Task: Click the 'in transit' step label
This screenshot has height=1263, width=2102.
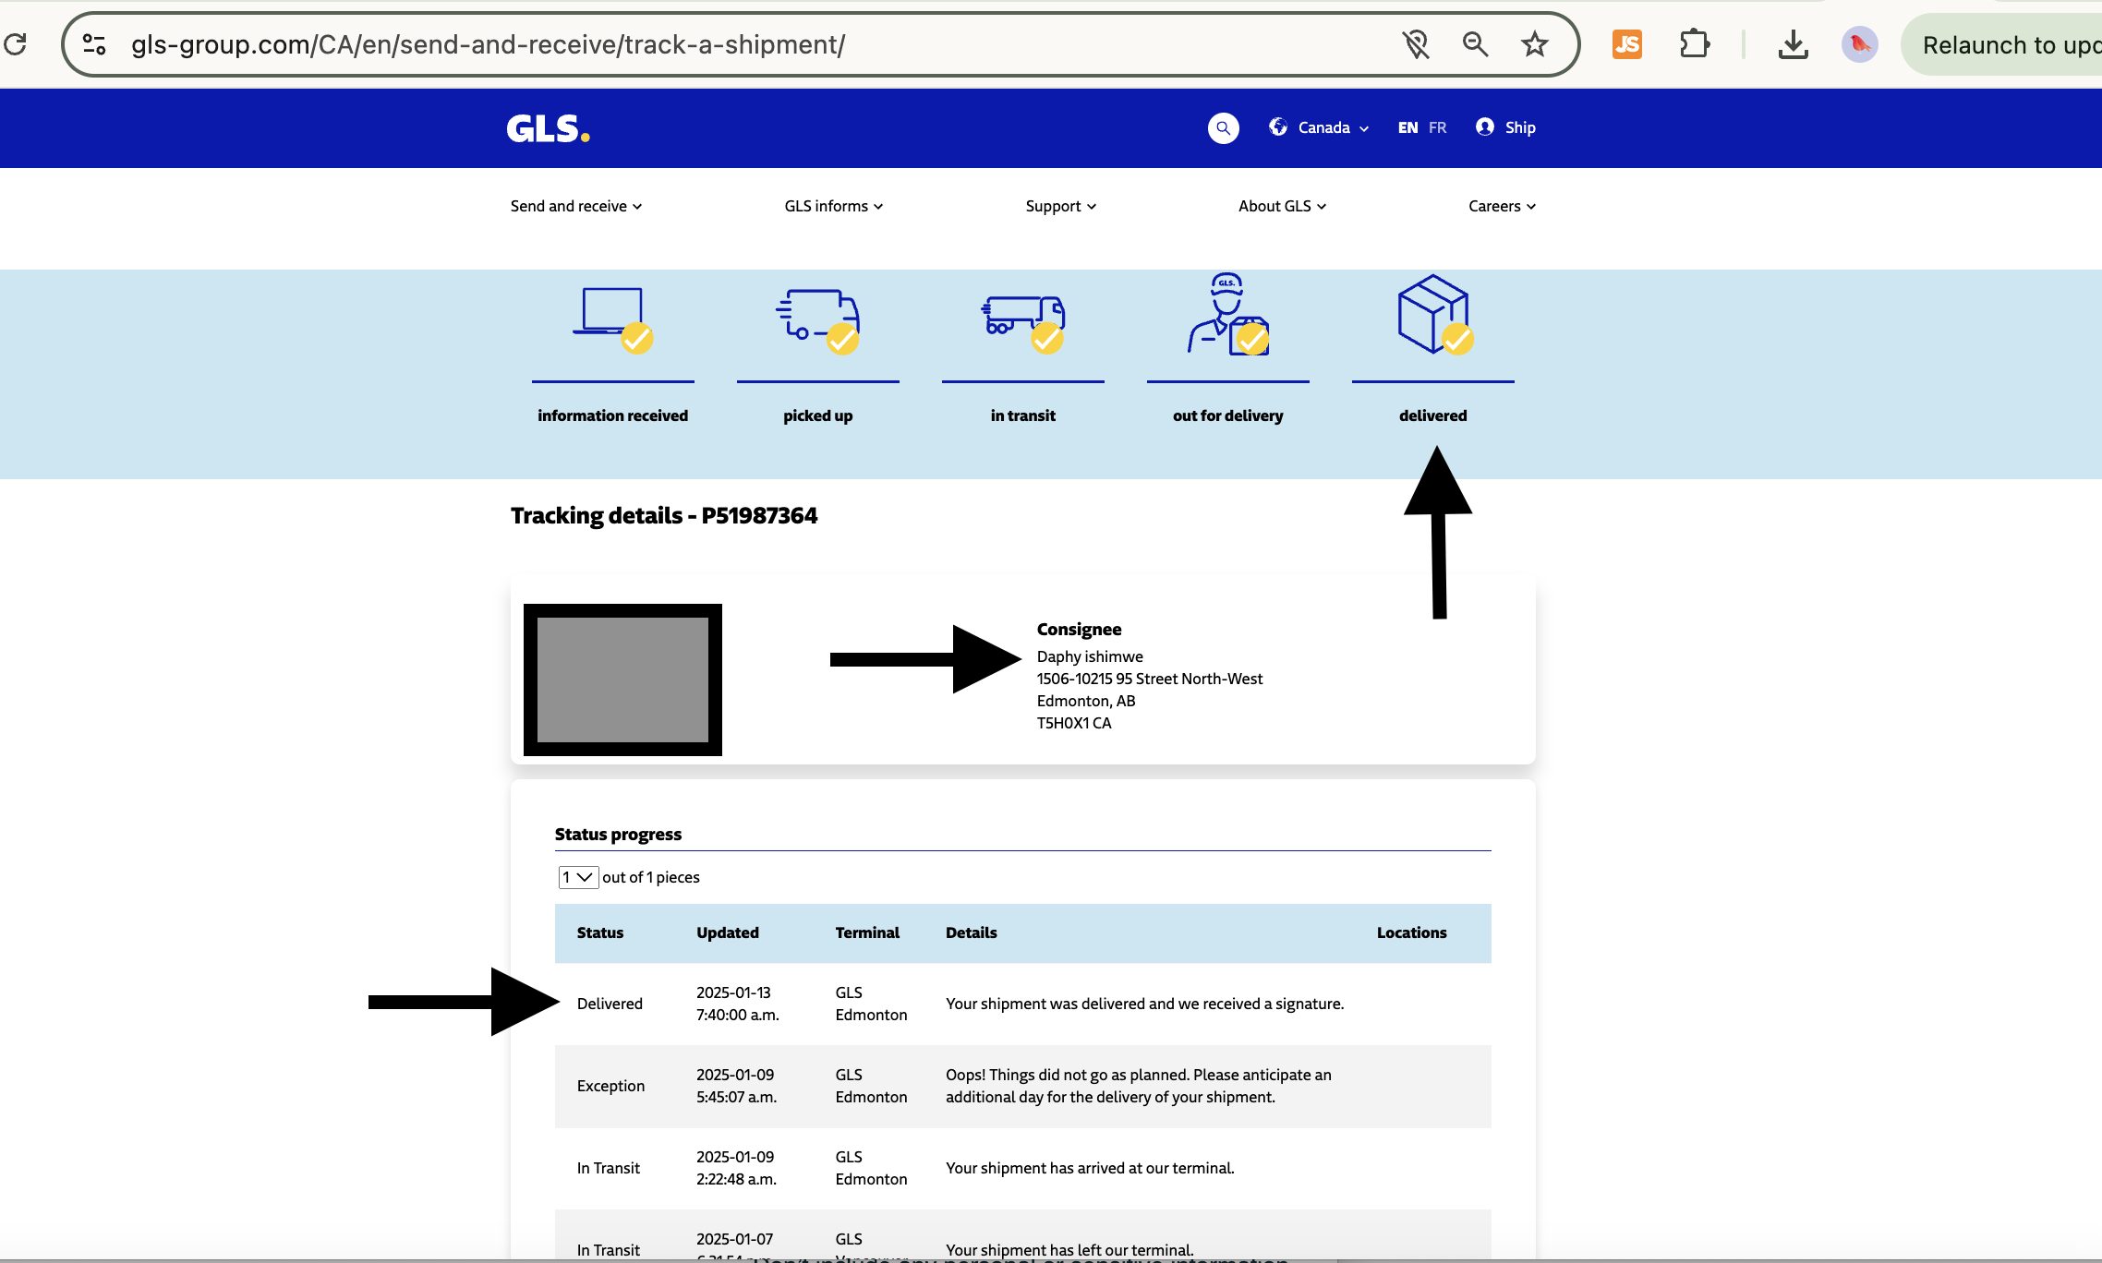Action: 1022,415
